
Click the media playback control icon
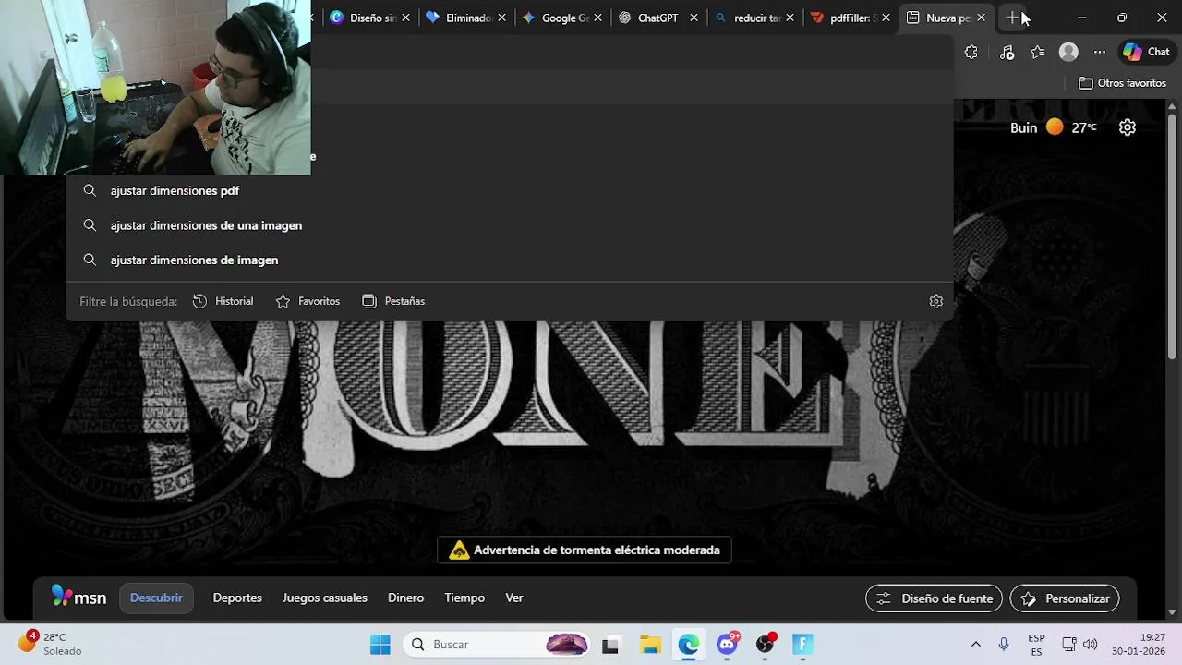click(x=1007, y=53)
